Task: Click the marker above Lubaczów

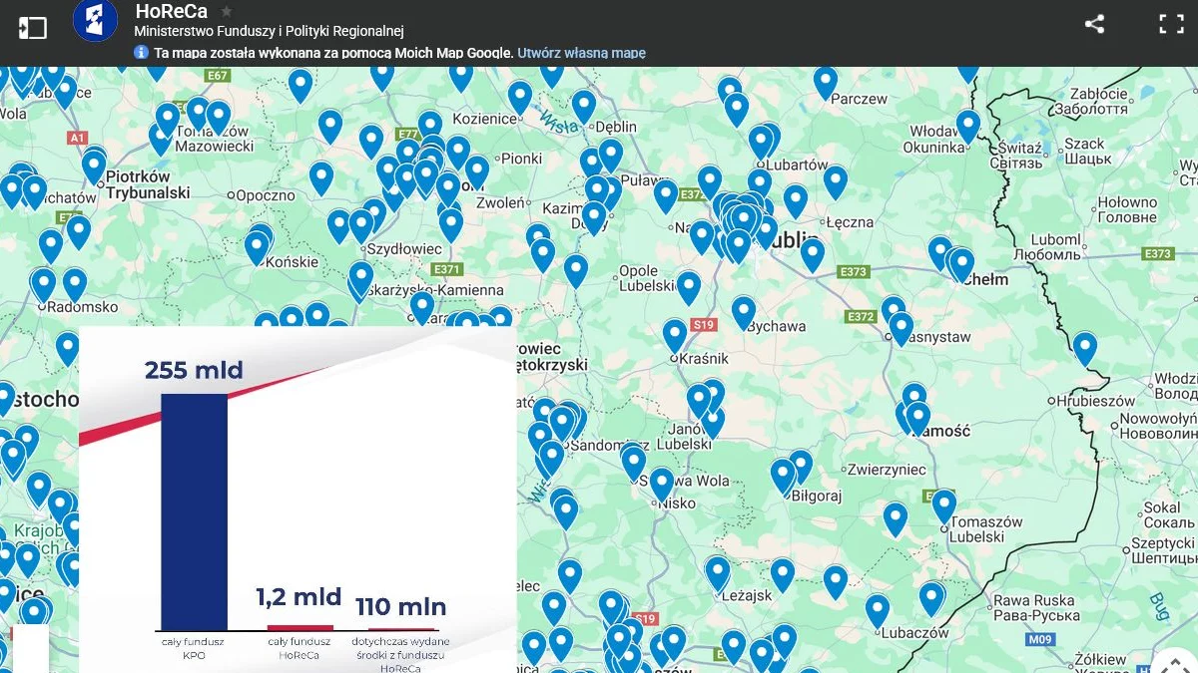Action: point(878,609)
